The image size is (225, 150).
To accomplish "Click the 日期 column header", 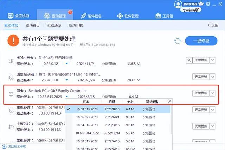I will (112, 102).
